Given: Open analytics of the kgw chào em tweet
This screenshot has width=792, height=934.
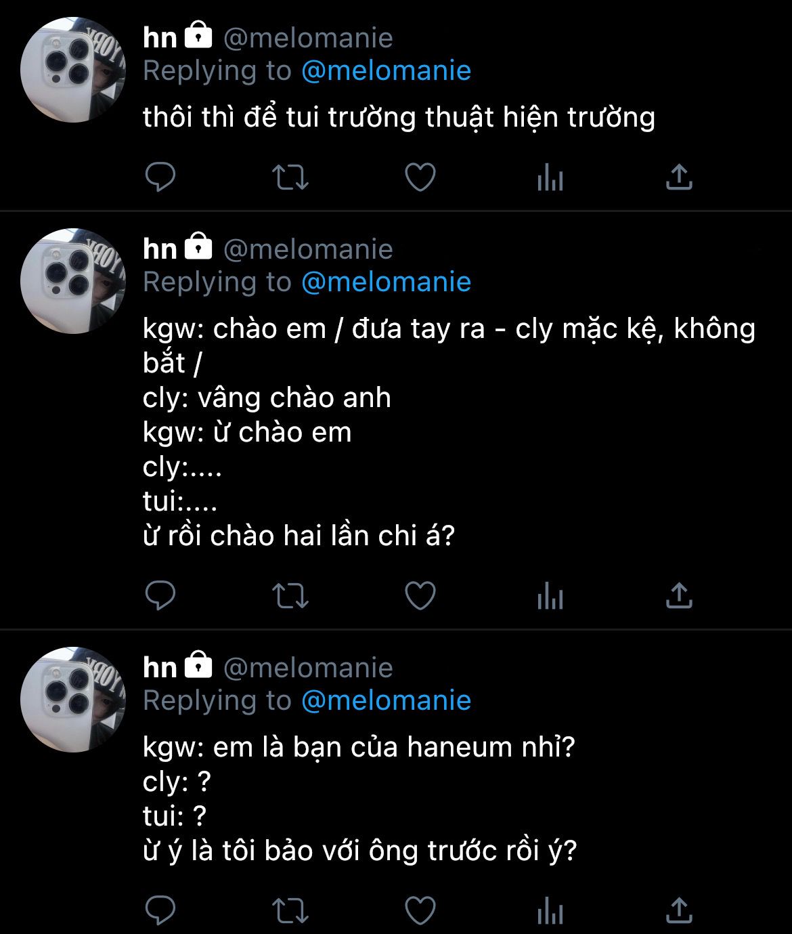Looking at the screenshot, I should pyautogui.click(x=550, y=597).
